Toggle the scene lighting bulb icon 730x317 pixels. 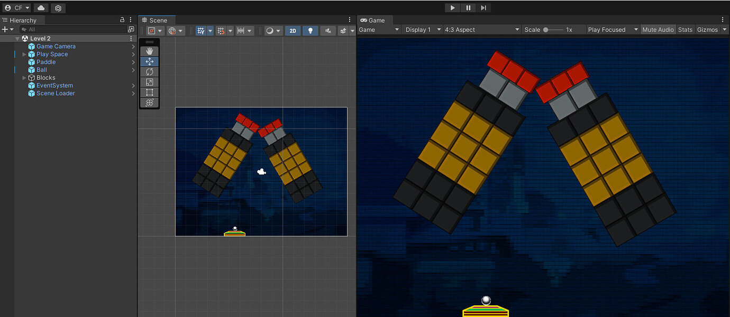tap(310, 31)
